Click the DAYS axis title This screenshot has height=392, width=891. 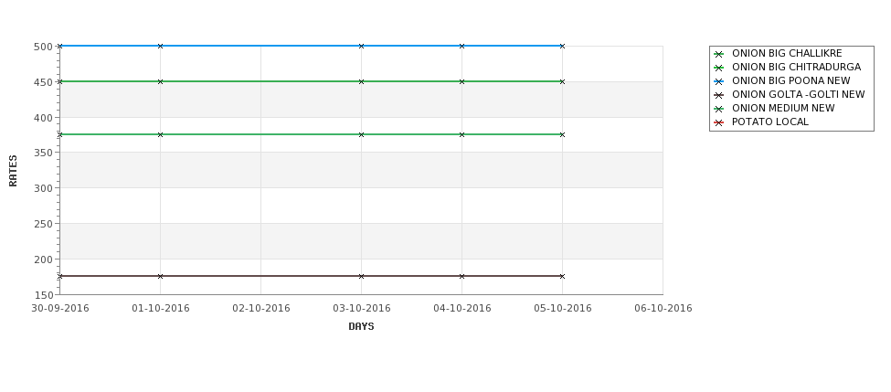pyautogui.click(x=361, y=327)
